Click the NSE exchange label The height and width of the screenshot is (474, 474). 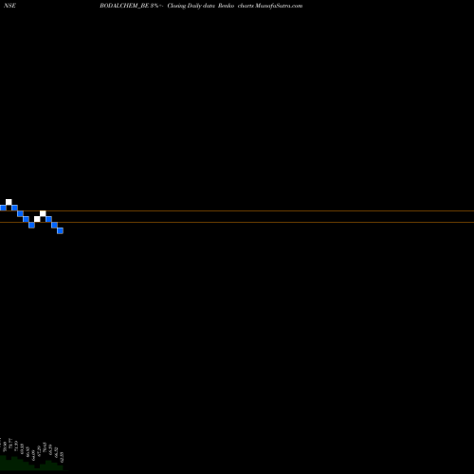(x=9, y=6)
